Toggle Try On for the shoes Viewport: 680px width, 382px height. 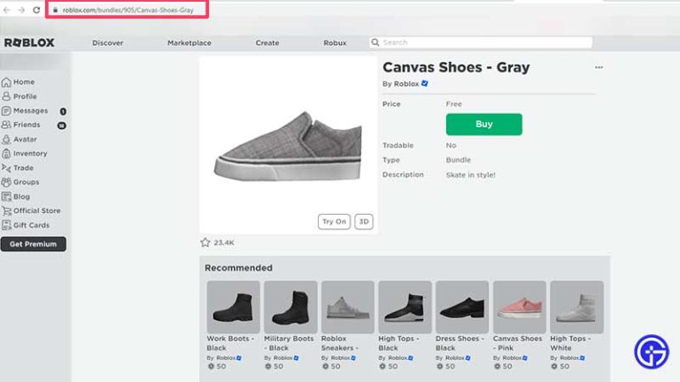tap(334, 222)
